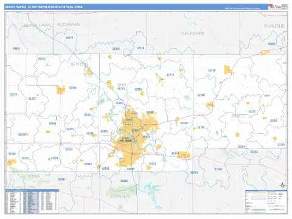Click ZIP code 52253 label
Viewport: 292px width, 219px height.
point(194,173)
